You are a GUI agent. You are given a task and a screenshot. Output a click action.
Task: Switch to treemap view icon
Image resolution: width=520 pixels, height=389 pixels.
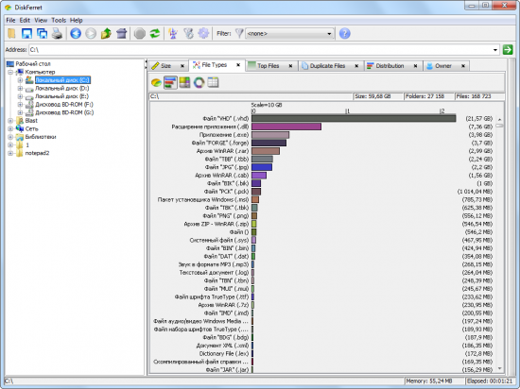click(x=184, y=82)
